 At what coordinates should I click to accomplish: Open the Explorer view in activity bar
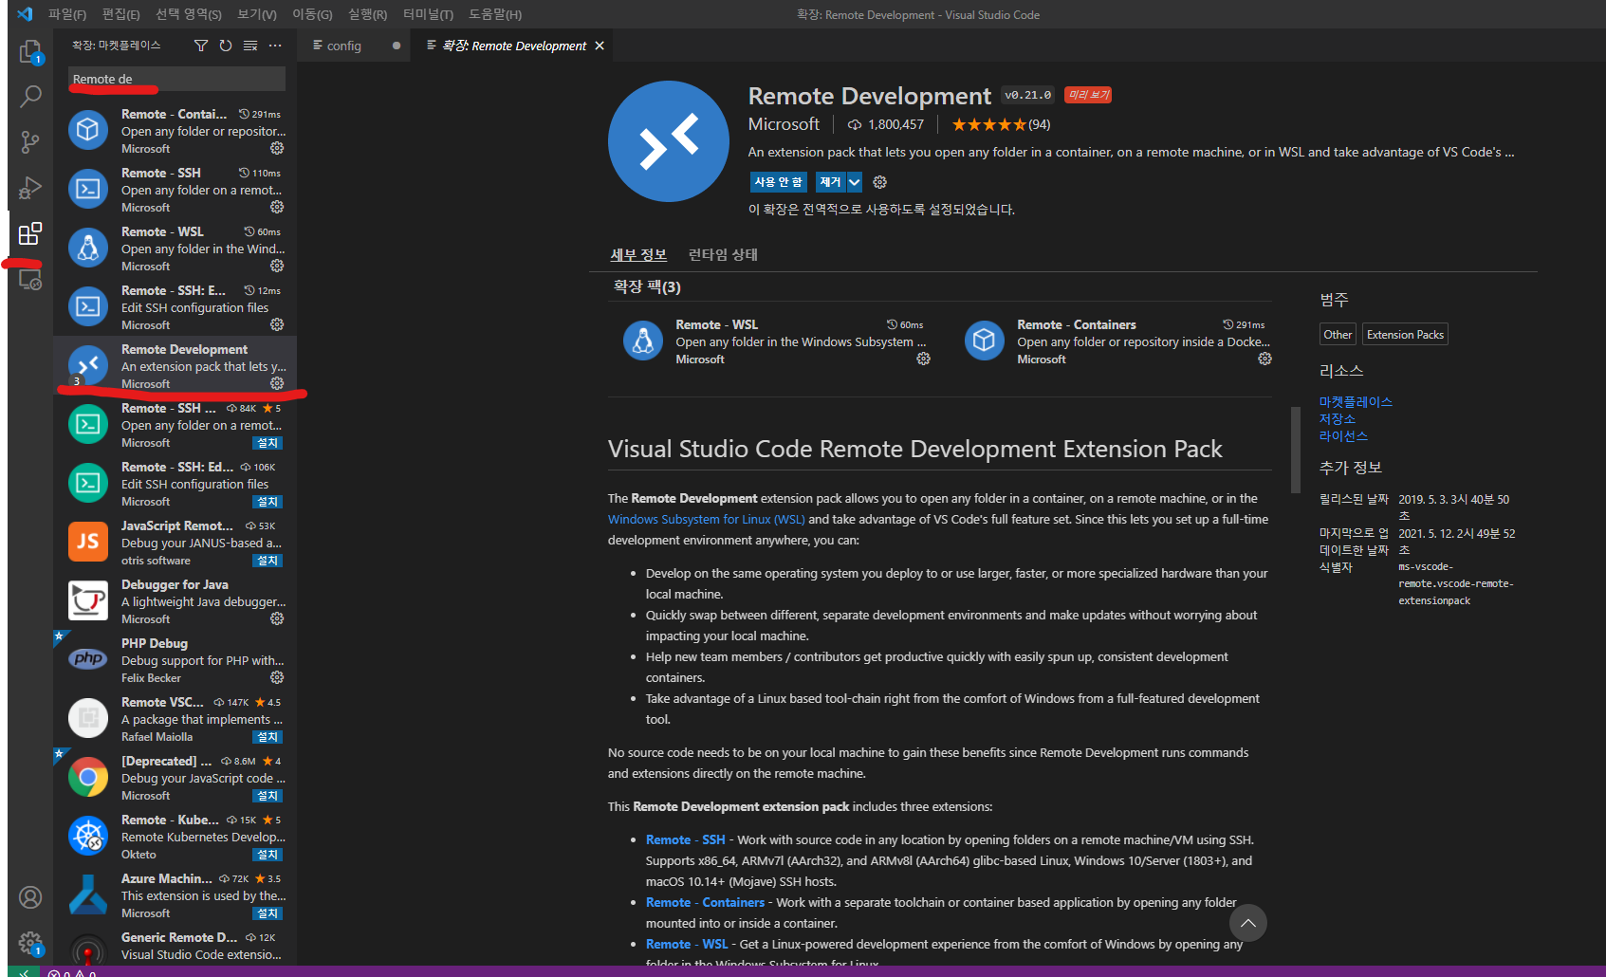(30, 51)
